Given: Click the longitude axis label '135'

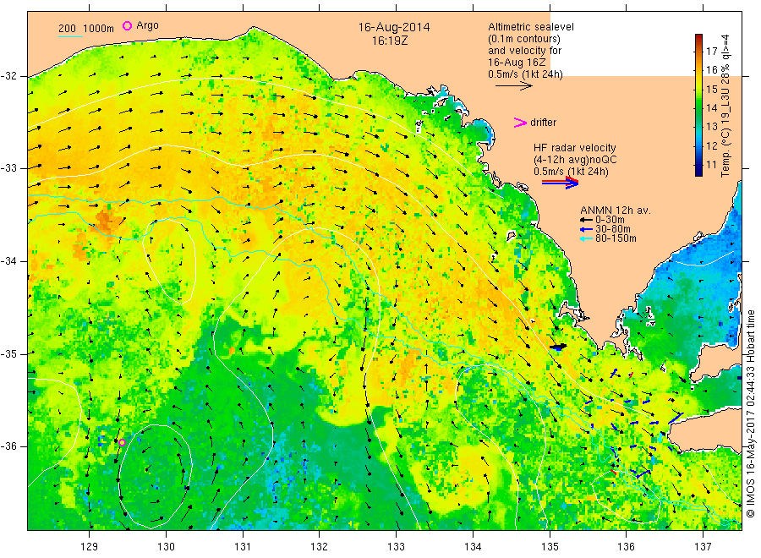Looking at the screenshot, I should coord(550,547).
